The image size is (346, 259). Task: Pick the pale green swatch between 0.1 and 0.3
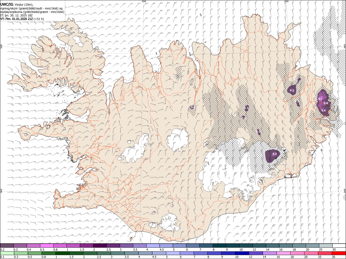7,253
